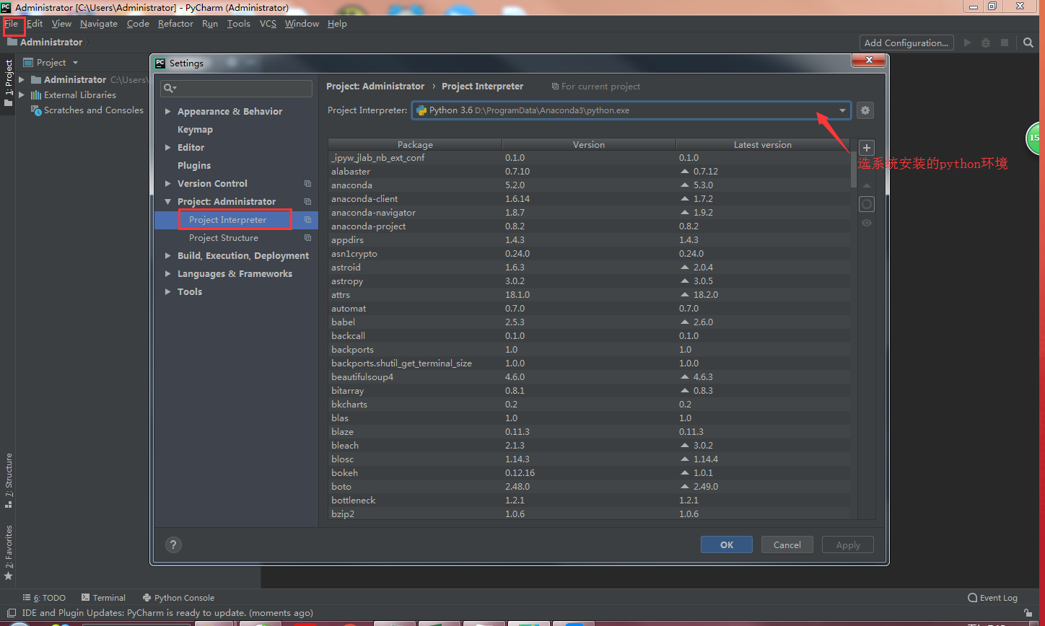Click the eye icon for early releases

coord(867,223)
